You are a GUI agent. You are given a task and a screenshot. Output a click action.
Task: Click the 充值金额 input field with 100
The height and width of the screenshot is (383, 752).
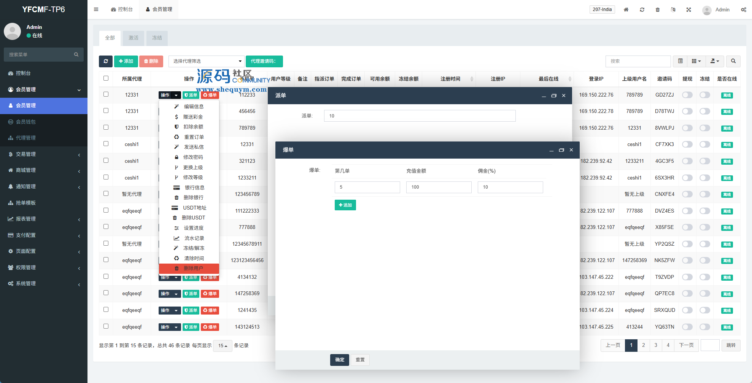[x=439, y=187]
